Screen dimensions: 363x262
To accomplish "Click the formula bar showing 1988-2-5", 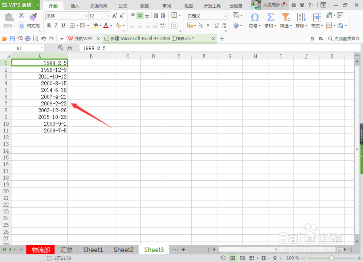I will pos(220,48).
